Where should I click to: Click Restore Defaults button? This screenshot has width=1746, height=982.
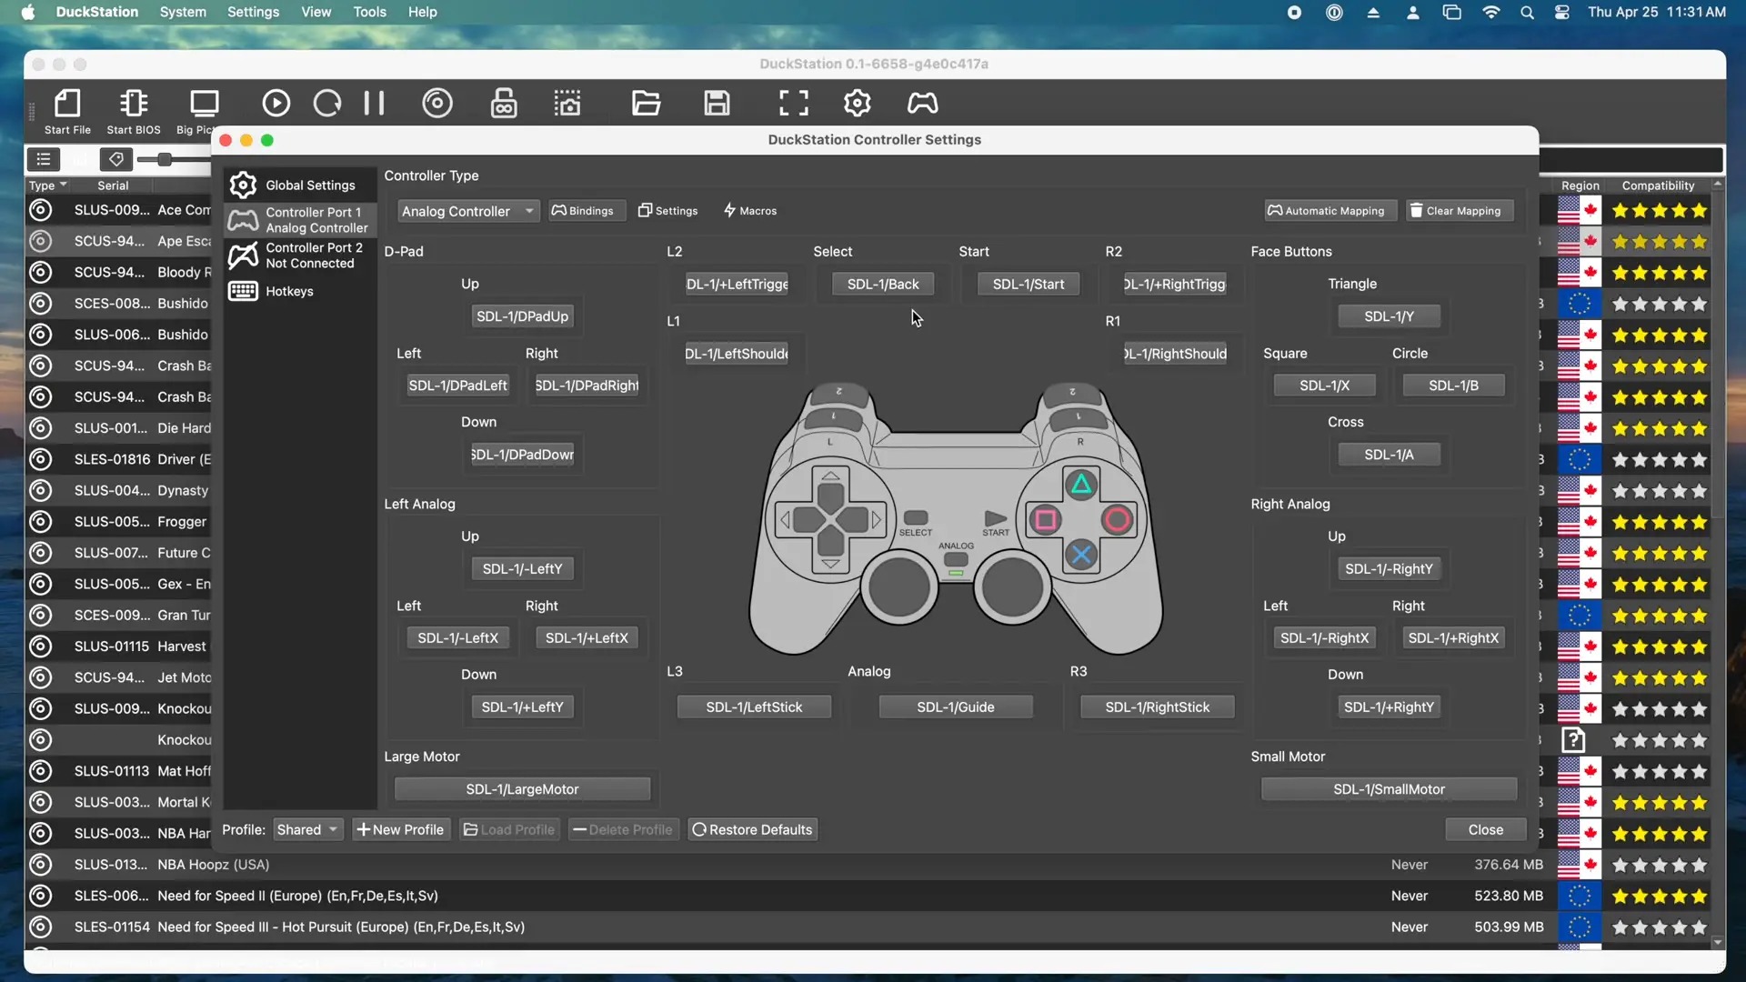(x=752, y=829)
